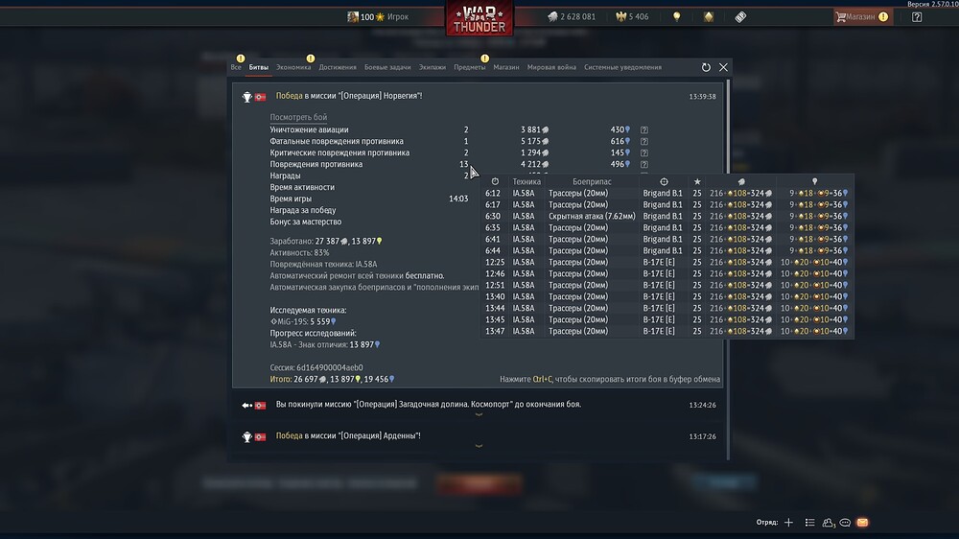Click the light bulb icon in top bar
Image resolution: width=959 pixels, height=539 pixels.
click(676, 17)
